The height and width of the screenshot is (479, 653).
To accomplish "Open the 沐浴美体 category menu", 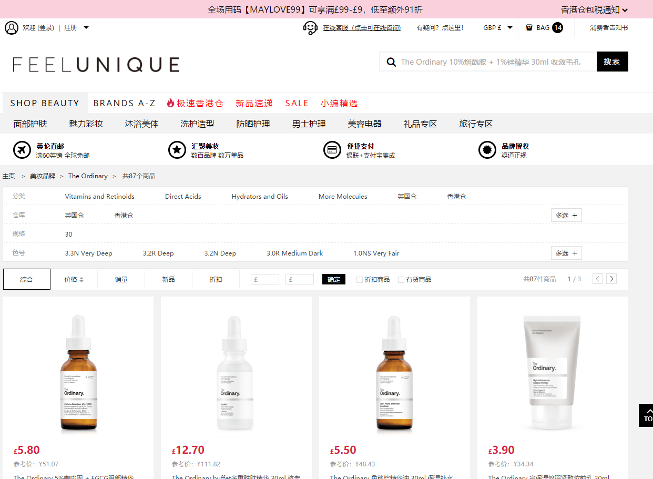I will tap(142, 124).
